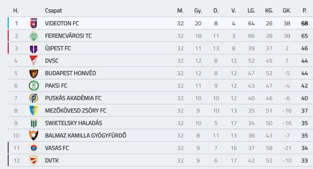Click the Swietelsky Haladás striped crest
Screen dimensions: 313x169
(x=33, y=123)
